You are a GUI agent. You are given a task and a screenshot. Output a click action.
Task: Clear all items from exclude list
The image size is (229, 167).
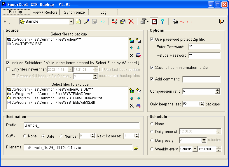click(139, 106)
